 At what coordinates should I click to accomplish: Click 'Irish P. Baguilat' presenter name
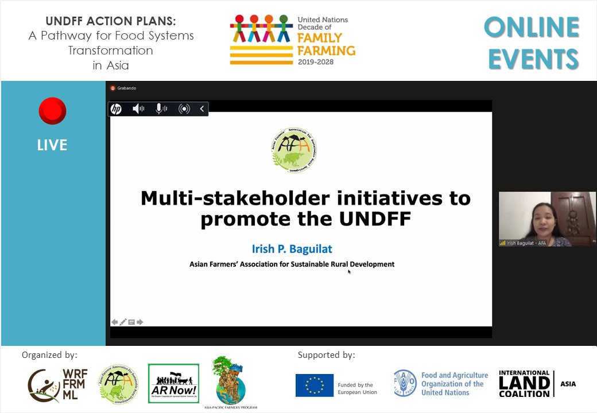[x=292, y=249]
